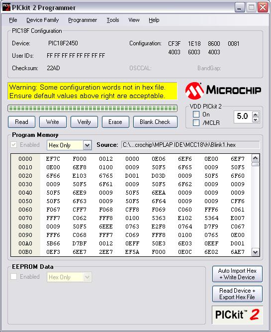Click the program memory scrollbar thumb

[256, 164]
